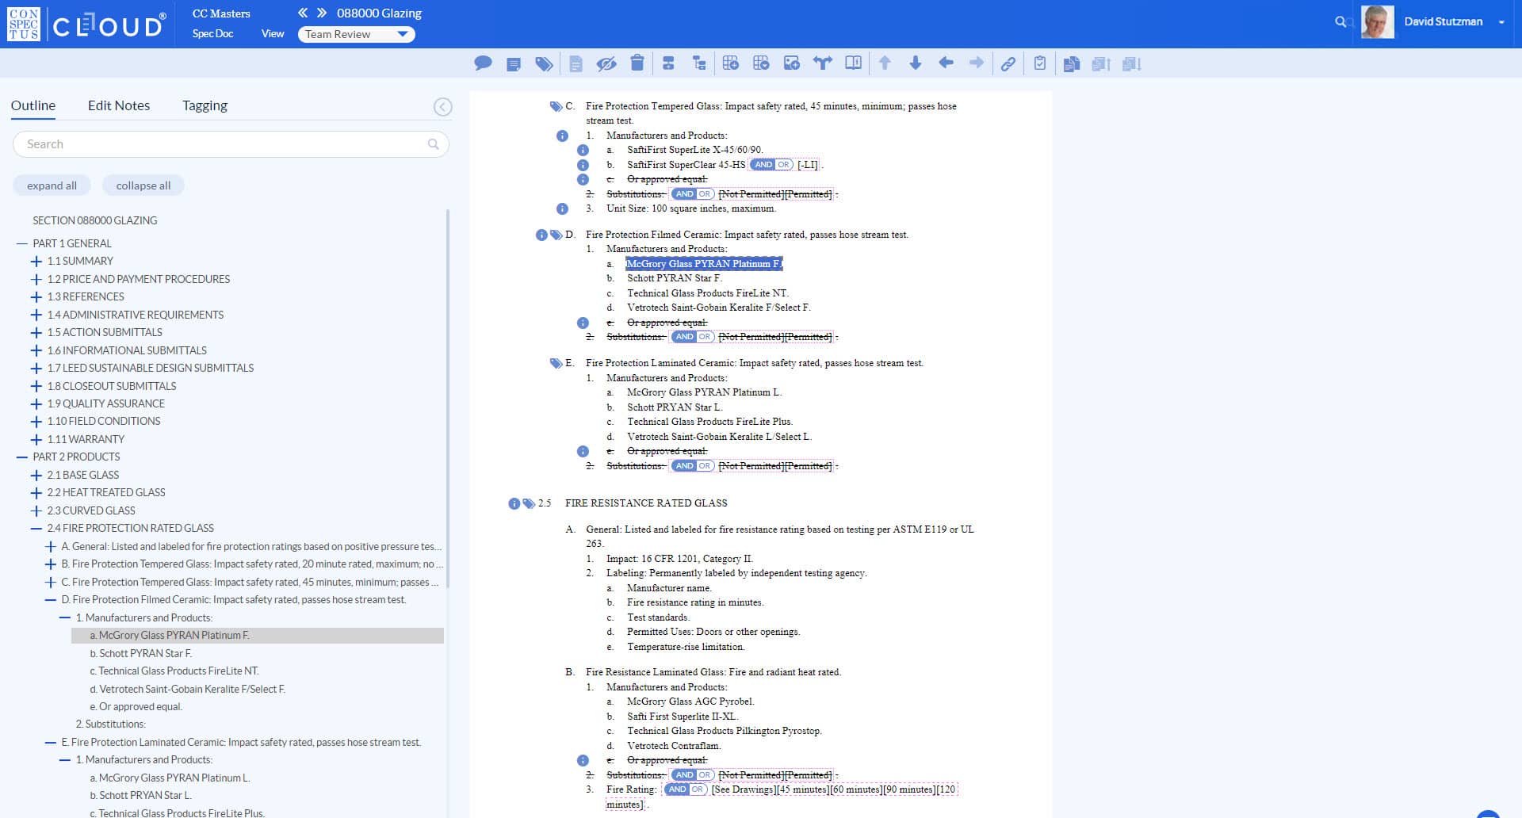Click David Stutzman profile photo
The height and width of the screenshot is (818, 1522).
1378,22
